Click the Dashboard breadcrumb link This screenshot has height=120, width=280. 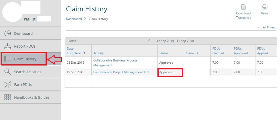click(74, 19)
